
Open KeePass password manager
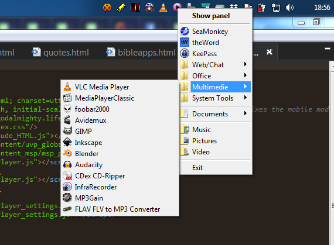click(215, 54)
